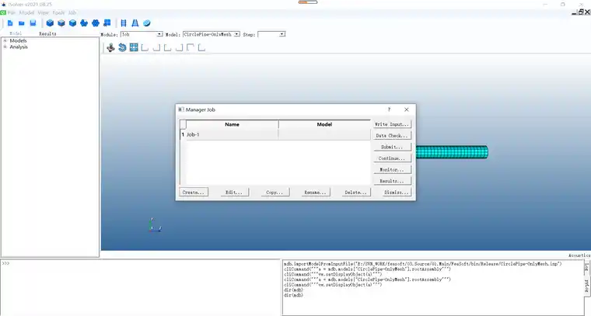Open the Tools menu
Screen dimensions: 591x316
[58, 12]
